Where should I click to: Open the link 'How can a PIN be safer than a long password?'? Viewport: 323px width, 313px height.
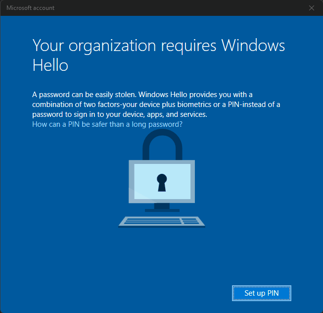[x=107, y=124]
